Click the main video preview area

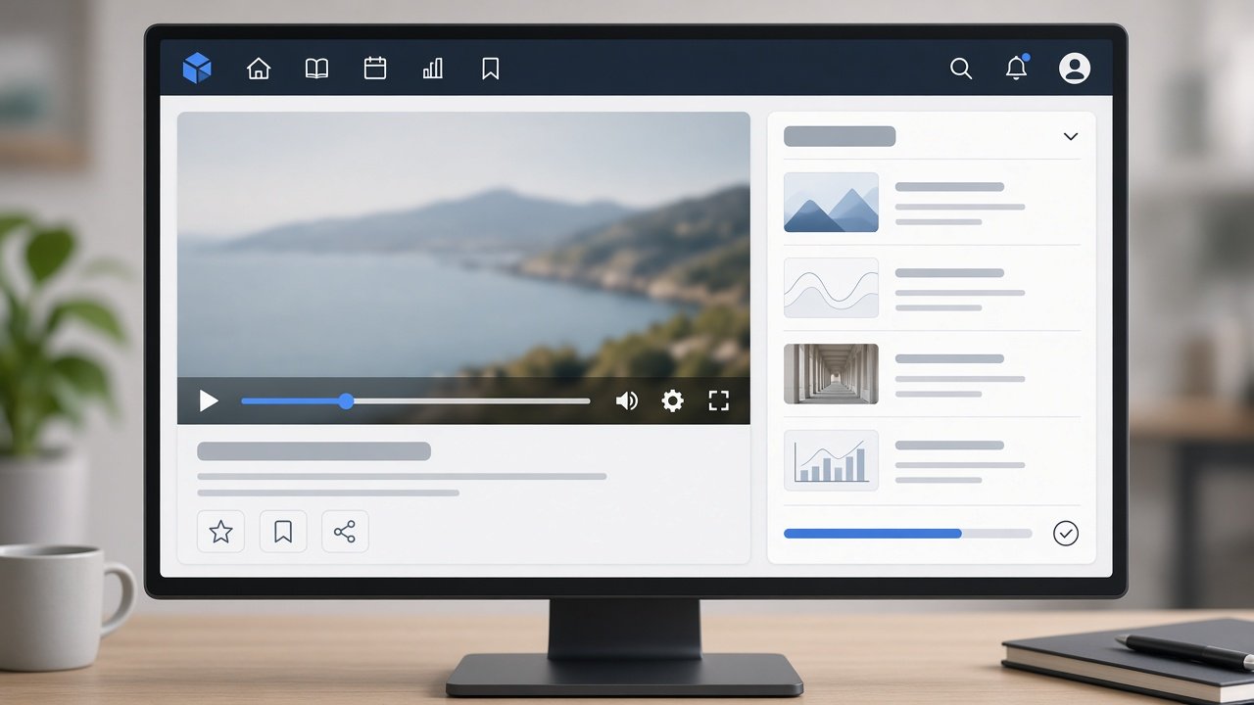point(463,245)
